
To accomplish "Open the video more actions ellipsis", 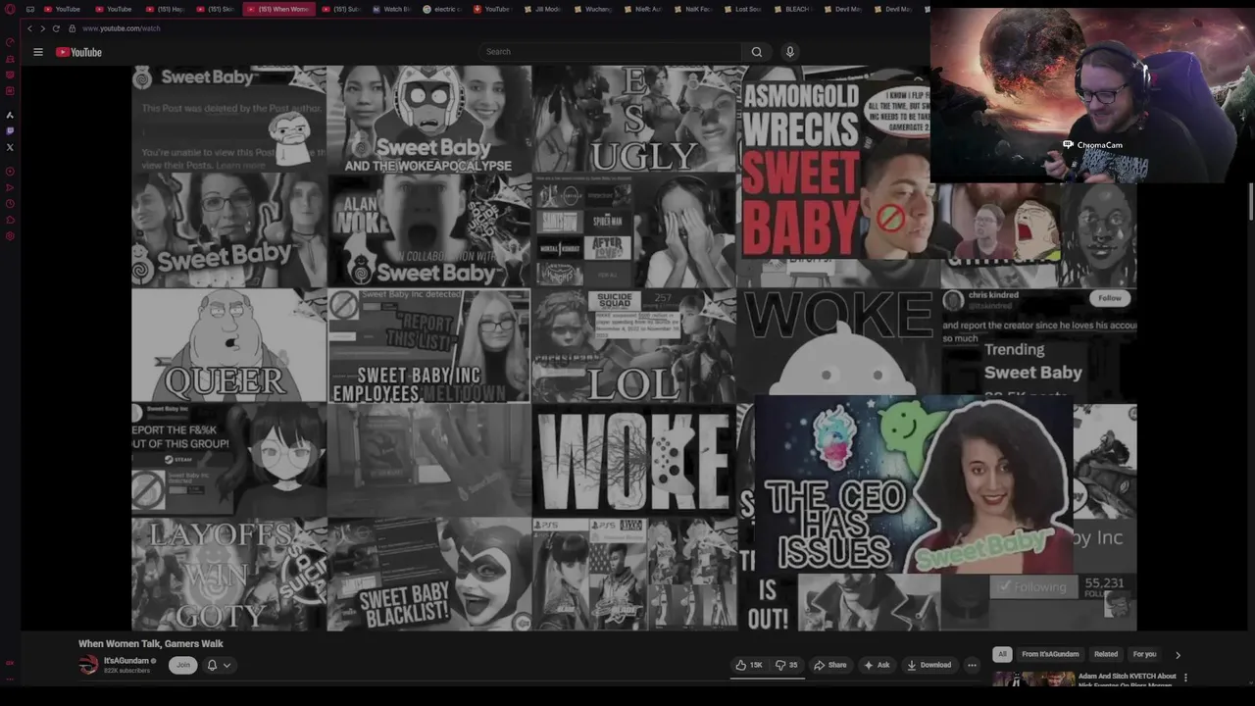I will point(972,665).
